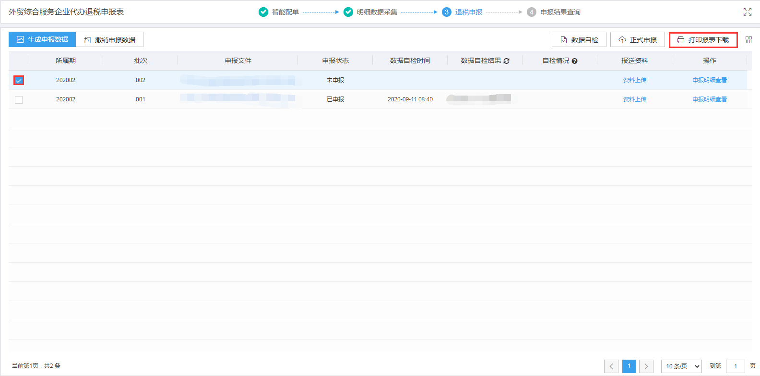
Task: Refresh the 数据自检结果 column results
Action: coord(507,61)
